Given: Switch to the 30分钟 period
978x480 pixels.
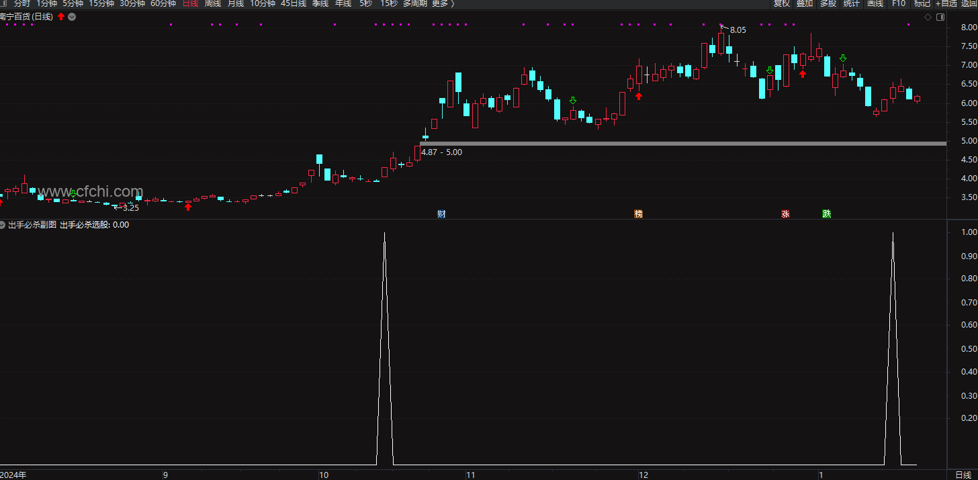Looking at the screenshot, I should 132,4.
